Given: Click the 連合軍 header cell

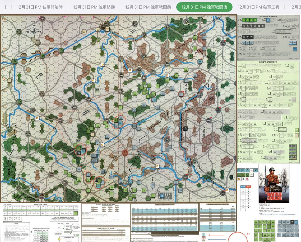Looking at the screenshot, I should 243,187.
